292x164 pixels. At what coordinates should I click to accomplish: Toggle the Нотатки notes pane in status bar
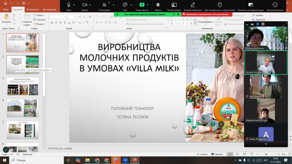click(x=202, y=154)
